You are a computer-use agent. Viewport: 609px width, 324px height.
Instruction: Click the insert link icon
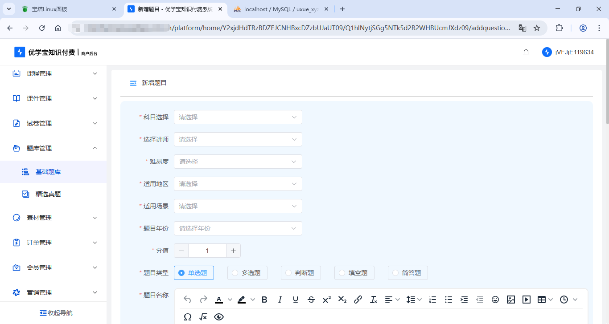point(358,300)
